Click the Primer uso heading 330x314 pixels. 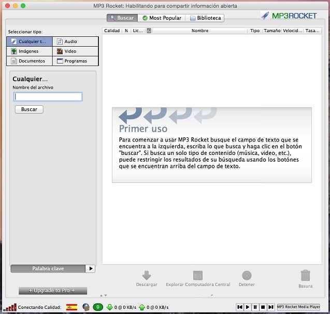tap(143, 129)
